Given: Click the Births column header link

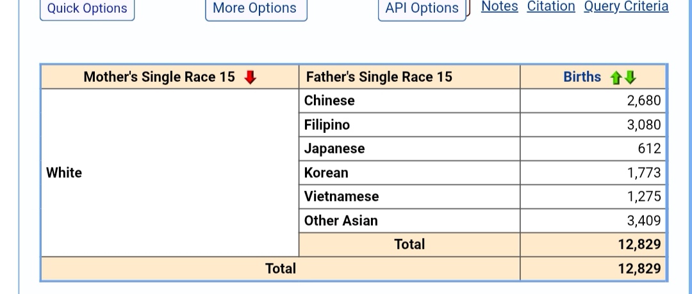Looking at the screenshot, I should point(582,77).
